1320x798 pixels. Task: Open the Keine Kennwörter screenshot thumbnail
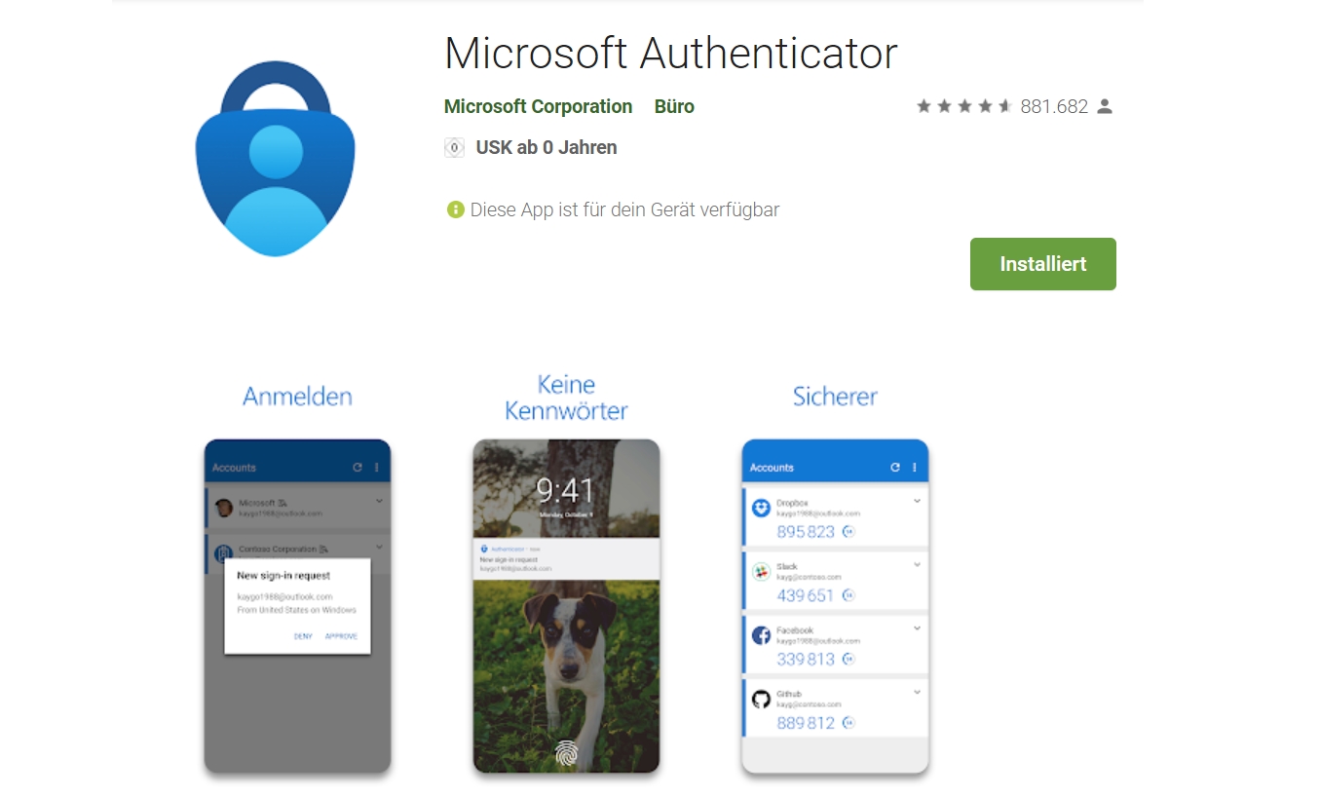pos(566,606)
